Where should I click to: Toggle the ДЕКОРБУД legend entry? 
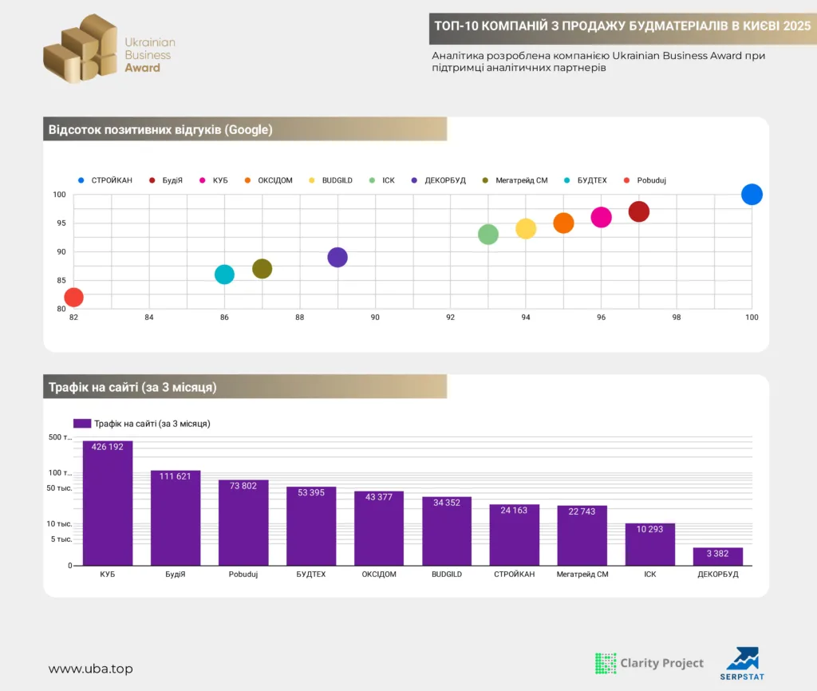440,180
